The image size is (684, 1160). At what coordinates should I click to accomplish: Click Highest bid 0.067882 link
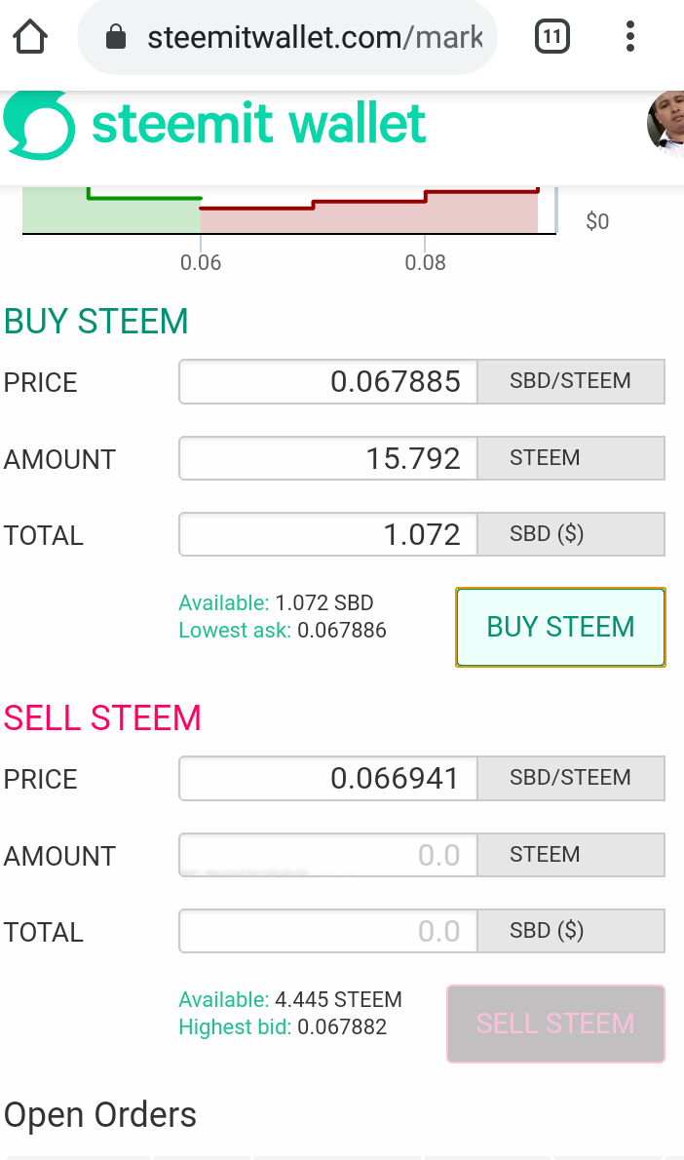tap(283, 1026)
